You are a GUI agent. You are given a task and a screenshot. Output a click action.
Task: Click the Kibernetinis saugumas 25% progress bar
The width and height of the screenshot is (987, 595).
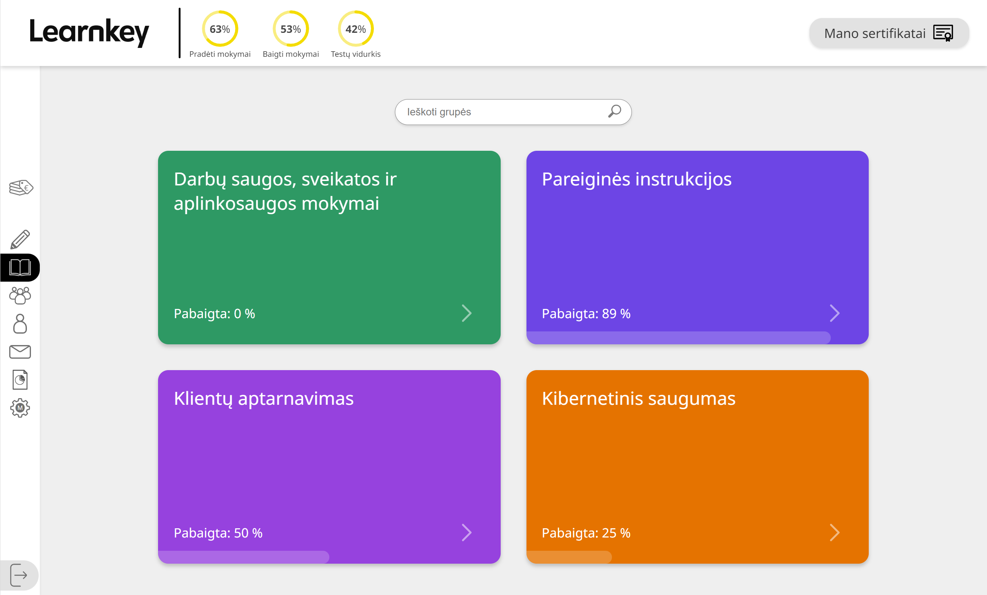click(569, 557)
